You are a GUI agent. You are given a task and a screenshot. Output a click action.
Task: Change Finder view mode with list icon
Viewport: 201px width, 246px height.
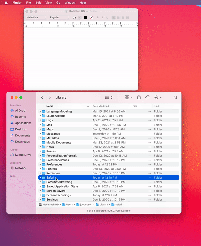pyautogui.click(x=109, y=97)
